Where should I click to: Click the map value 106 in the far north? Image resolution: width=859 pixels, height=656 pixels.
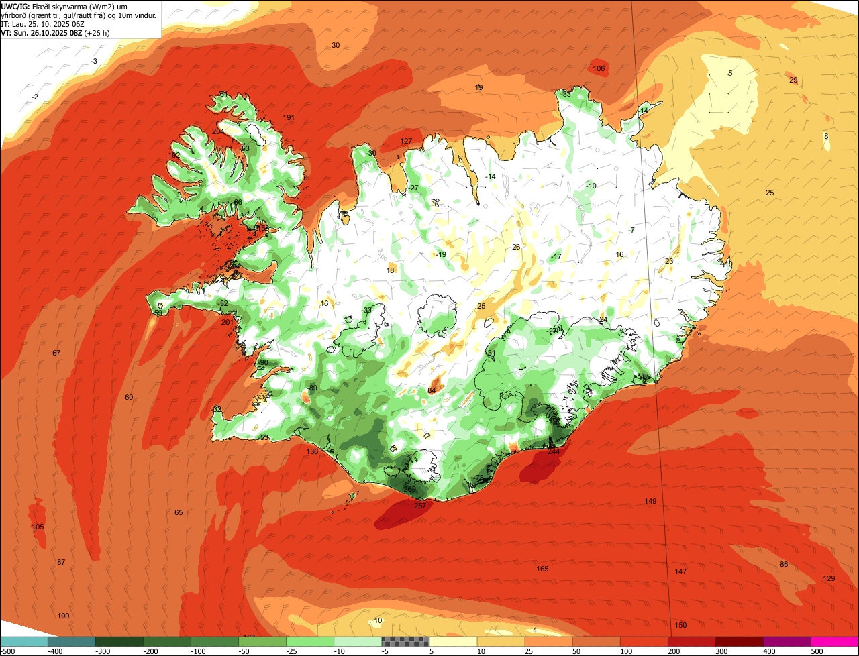599,68
